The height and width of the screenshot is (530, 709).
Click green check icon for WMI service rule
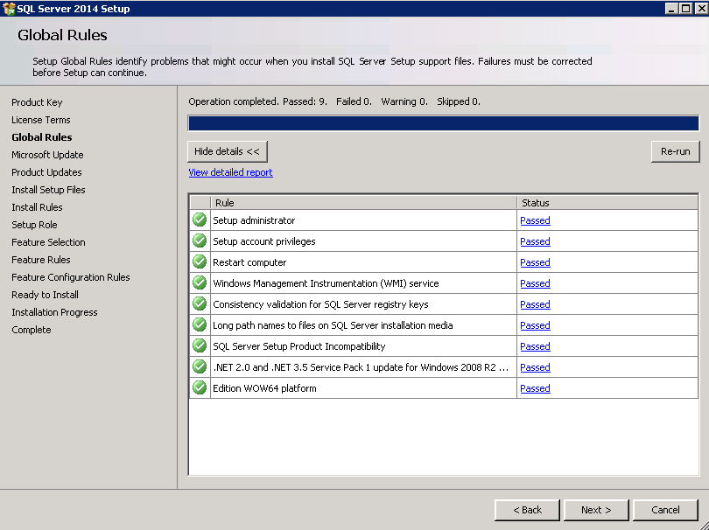200,282
